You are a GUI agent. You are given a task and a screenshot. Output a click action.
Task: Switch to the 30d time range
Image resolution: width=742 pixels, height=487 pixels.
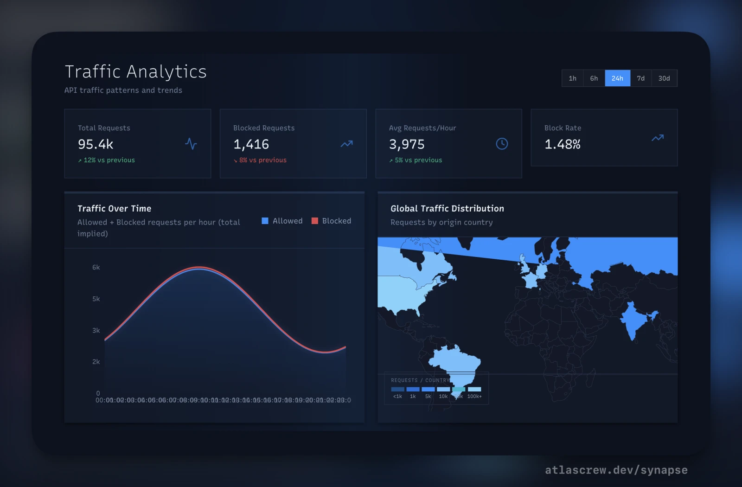(x=664, y=78)
